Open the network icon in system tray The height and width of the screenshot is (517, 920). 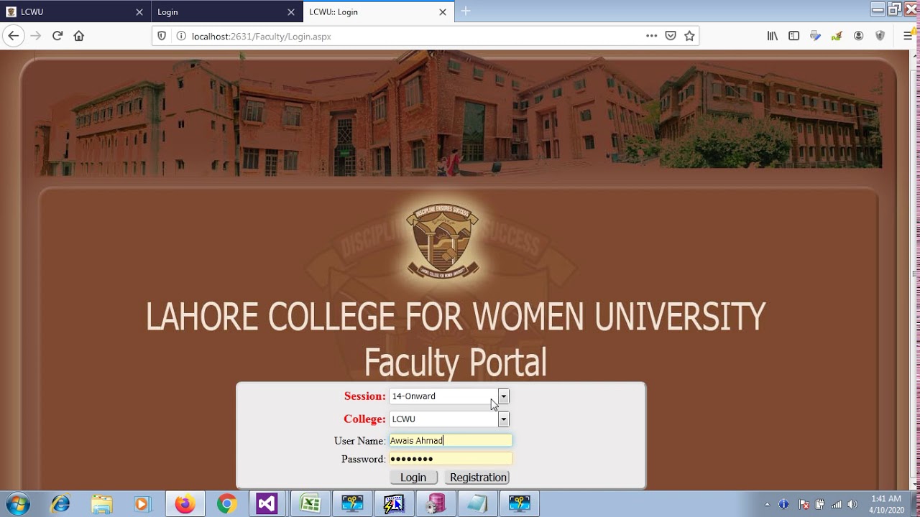(836, 504)
